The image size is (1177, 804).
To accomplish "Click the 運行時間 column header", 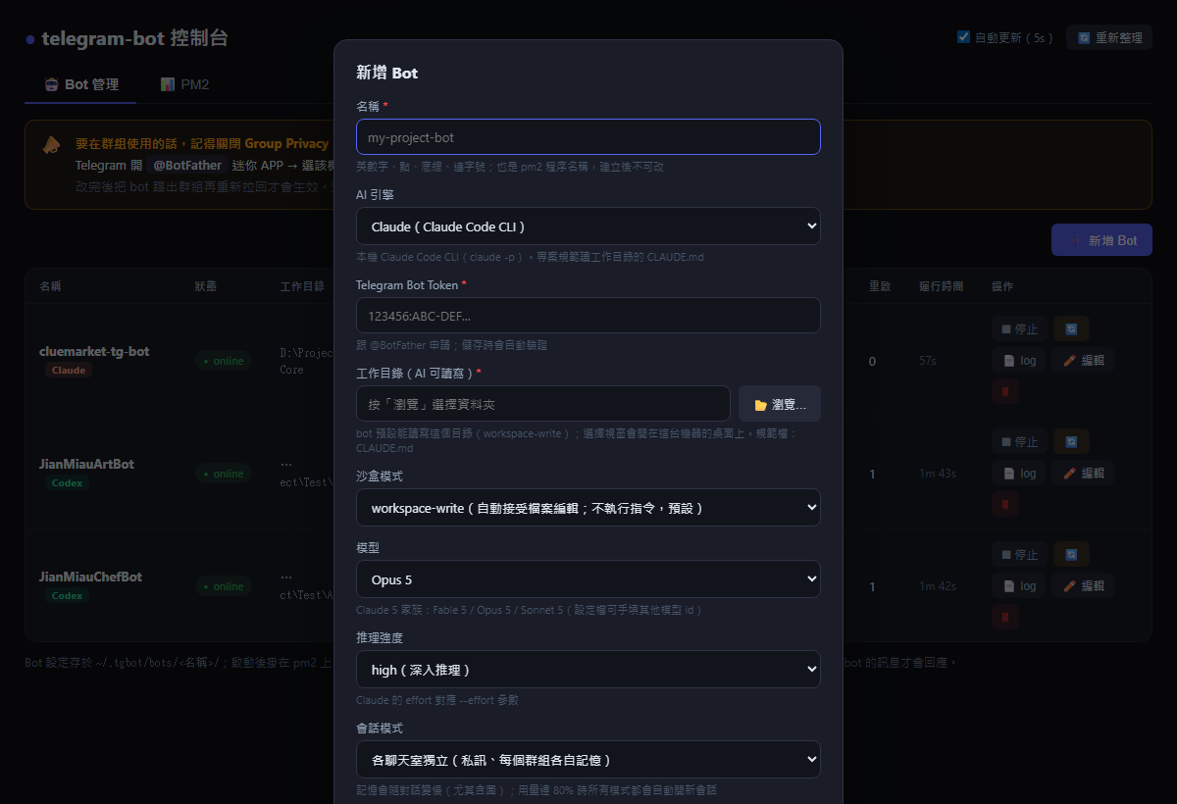I will tap(942, 286).
